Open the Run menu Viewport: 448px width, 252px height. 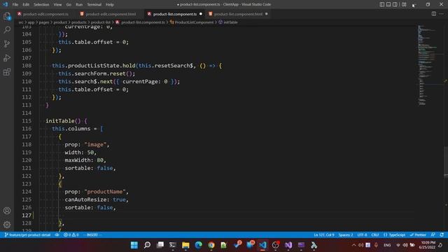[x=79, y=5]
